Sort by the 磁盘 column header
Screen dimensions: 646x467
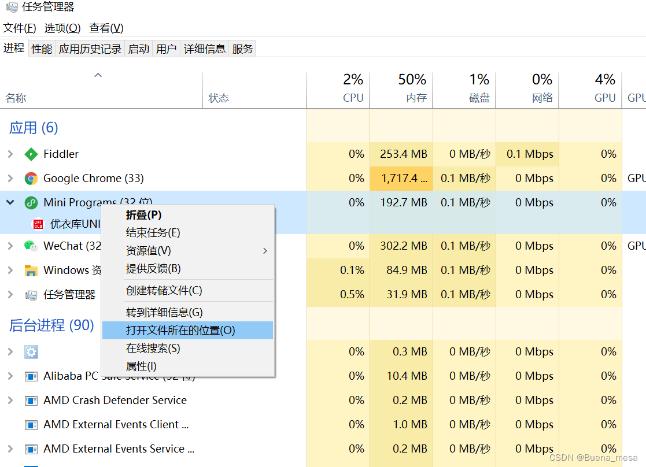(x=464, y=90)
